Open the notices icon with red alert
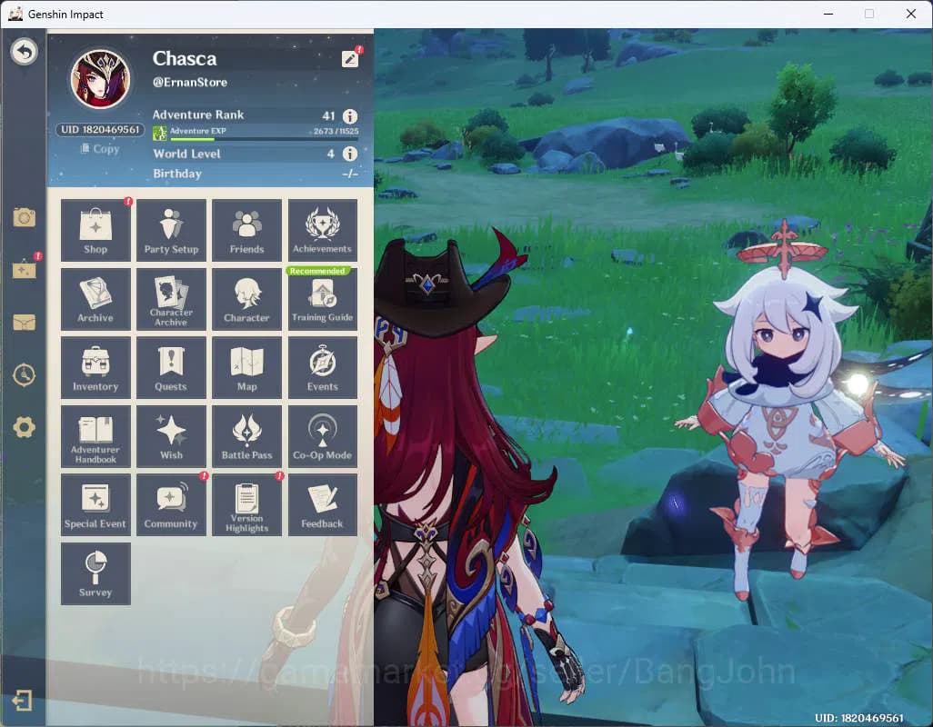This screenshot has width=933, height=727. tap(25, 269)
